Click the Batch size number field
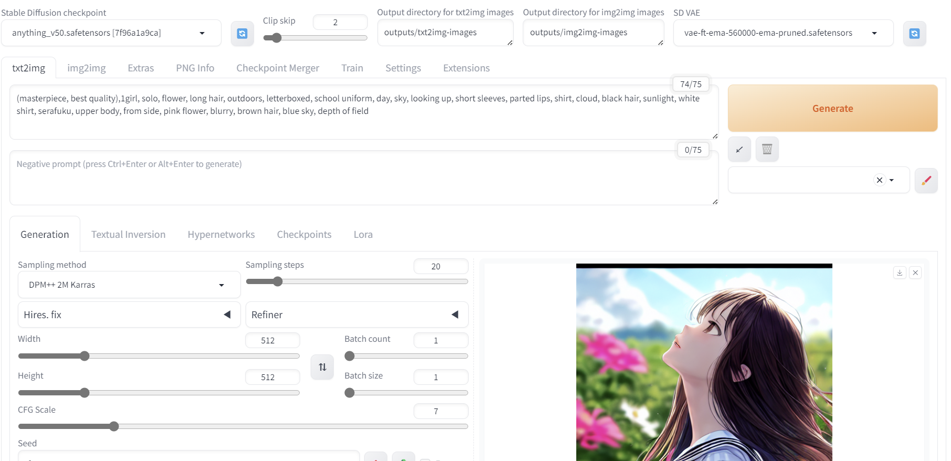 click(x=441, y=377)
